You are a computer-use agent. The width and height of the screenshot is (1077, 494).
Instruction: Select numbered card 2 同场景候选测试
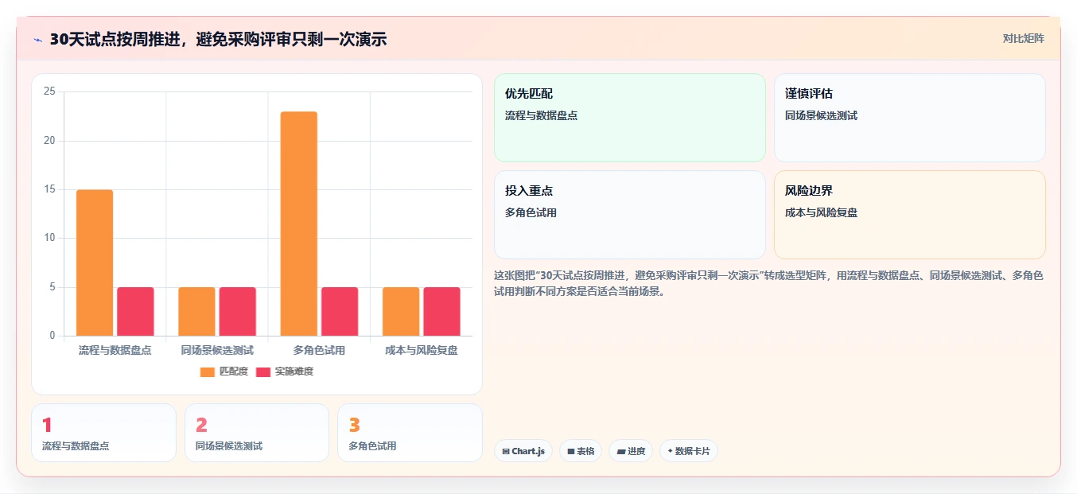point(257,433)
